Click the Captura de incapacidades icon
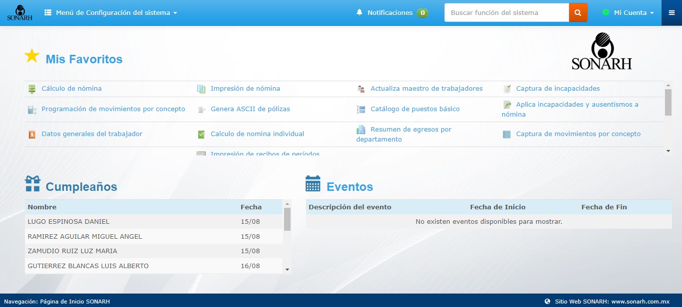 507,88
